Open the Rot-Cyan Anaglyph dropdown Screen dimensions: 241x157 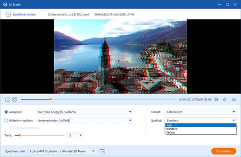84,112
